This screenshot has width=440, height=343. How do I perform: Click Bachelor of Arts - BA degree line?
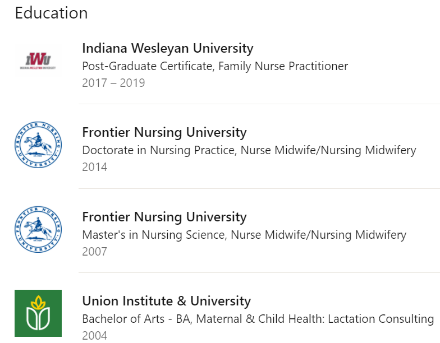point(258,319)
